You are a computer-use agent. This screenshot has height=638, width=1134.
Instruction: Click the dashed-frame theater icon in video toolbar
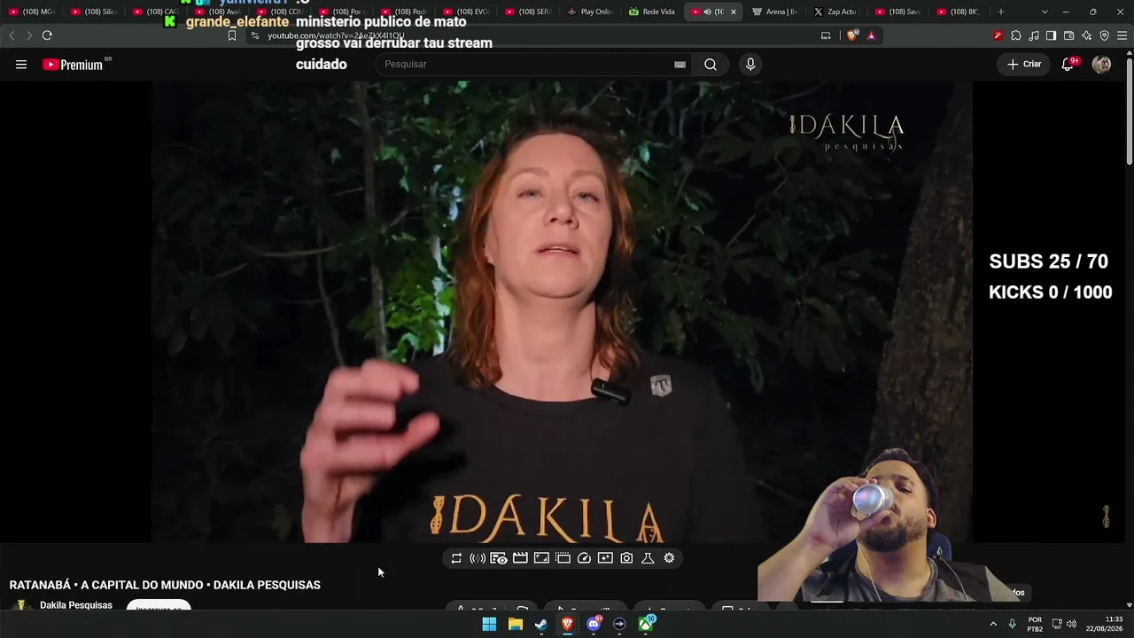tap(563, 558)
